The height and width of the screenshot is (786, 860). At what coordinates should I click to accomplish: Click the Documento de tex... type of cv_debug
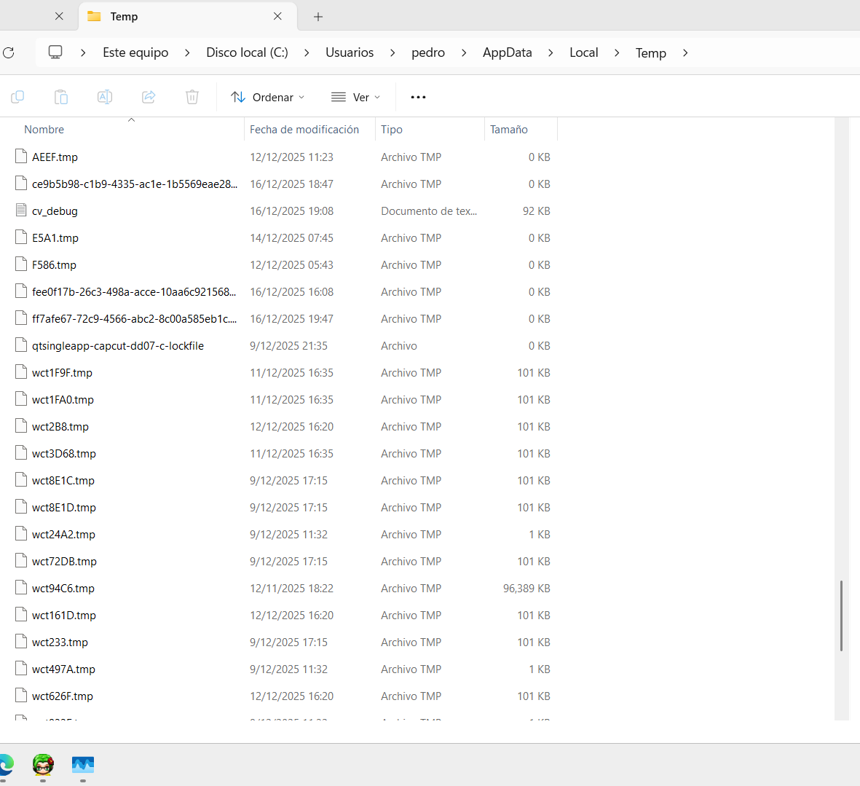(x=429, y=211)
